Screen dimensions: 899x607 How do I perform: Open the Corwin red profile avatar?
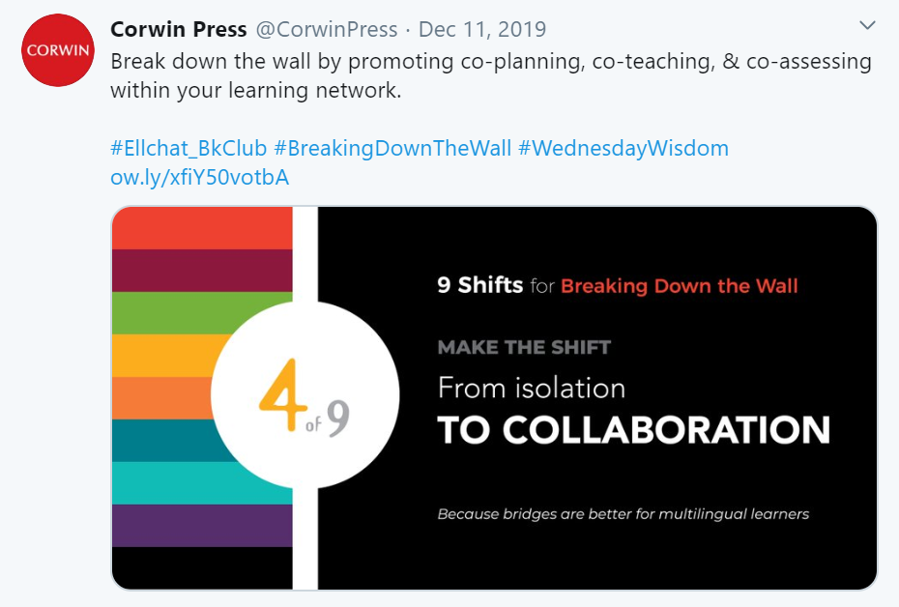[x=57, y=50]
